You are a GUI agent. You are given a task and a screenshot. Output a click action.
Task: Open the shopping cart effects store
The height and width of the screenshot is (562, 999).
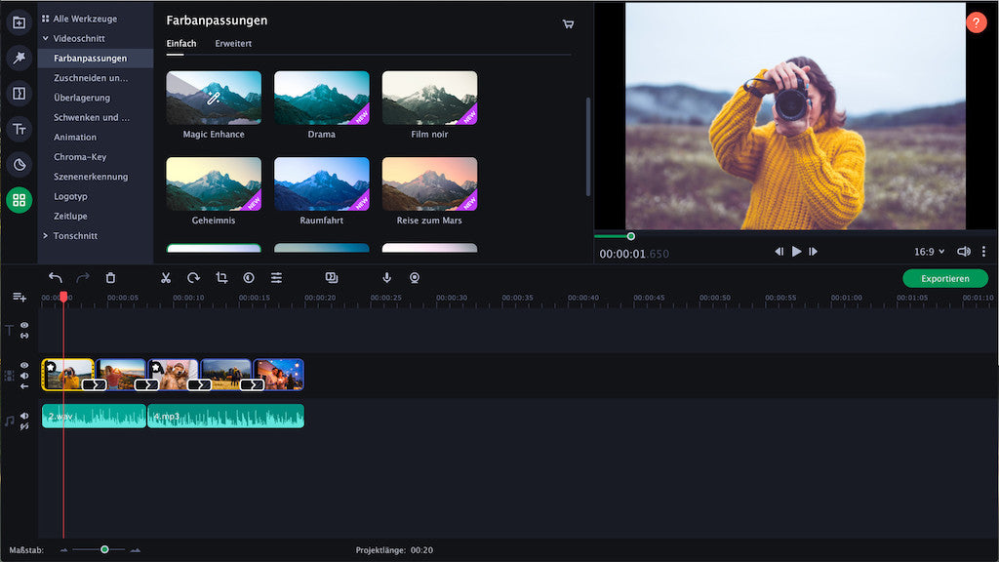[568, 23]
